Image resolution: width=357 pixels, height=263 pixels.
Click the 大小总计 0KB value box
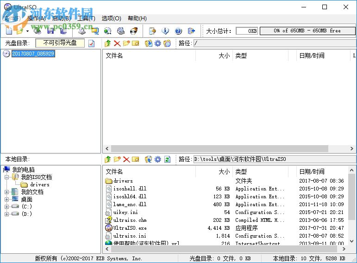pyautogui.click(x=247, y=31)
